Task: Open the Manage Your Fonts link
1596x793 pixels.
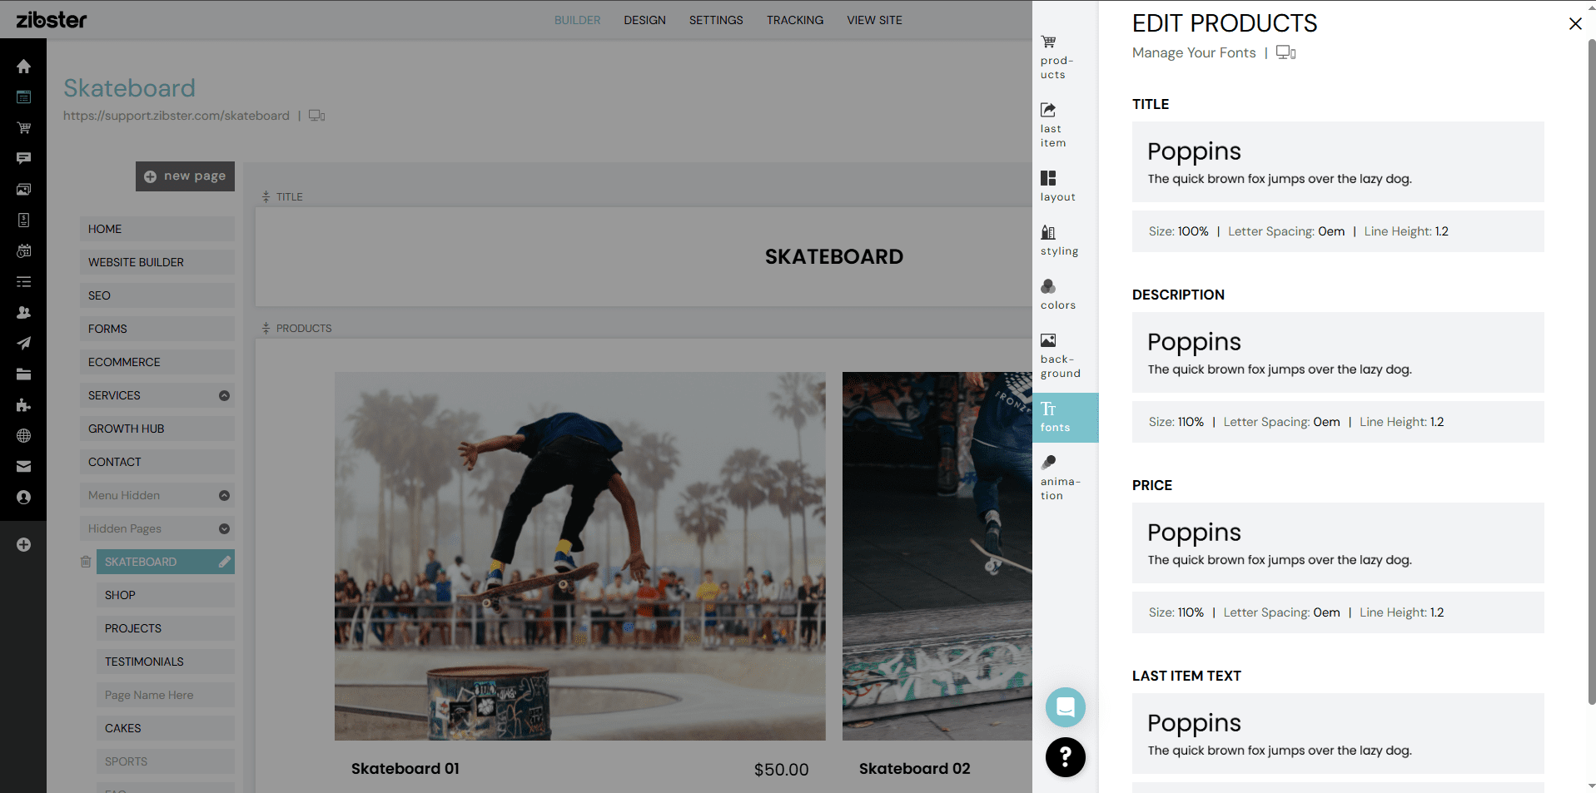Action: 1194,52
